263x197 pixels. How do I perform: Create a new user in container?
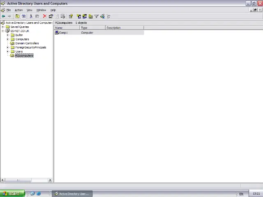(78, 16)
